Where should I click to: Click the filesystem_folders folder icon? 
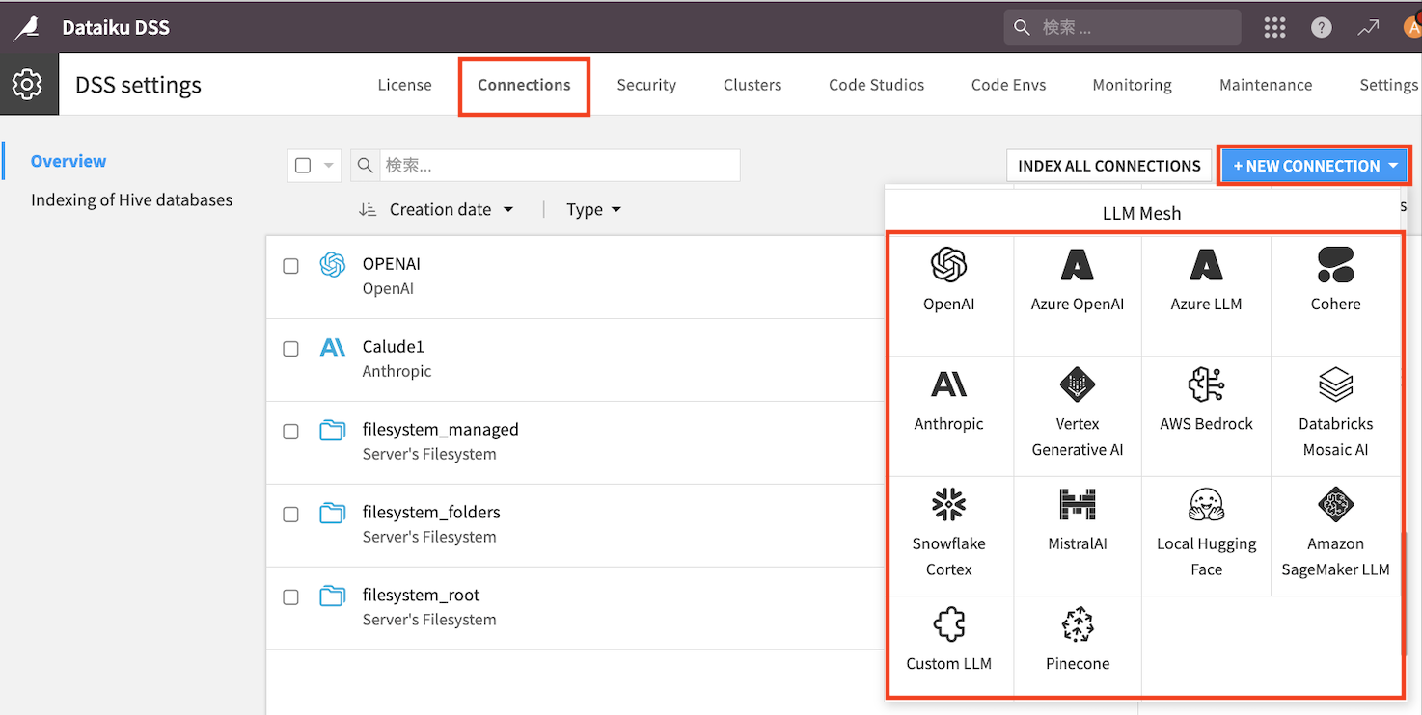333,513
